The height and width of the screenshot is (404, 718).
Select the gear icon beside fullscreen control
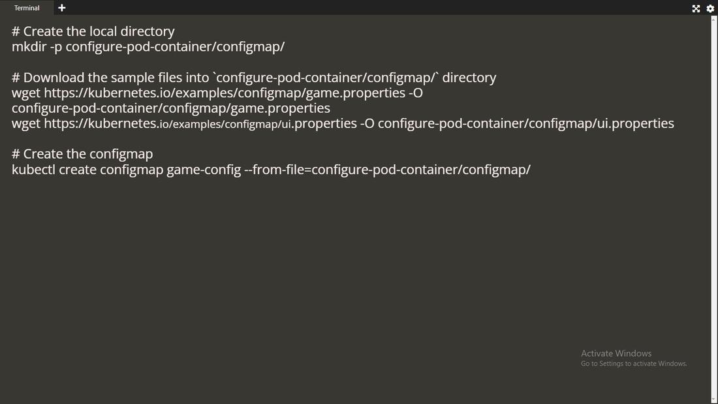(x=710, y=8)
